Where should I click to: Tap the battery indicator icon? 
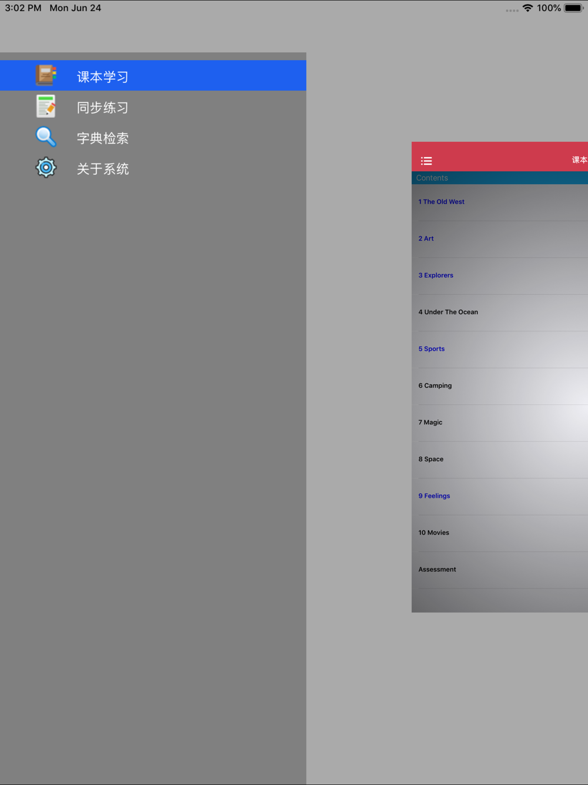pyautogui.click(x=573, y=8)
